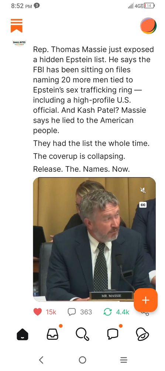Screen dimensions: 165x371
Task: Open the Search tab with magnifier icon
Action: [83, 335]
